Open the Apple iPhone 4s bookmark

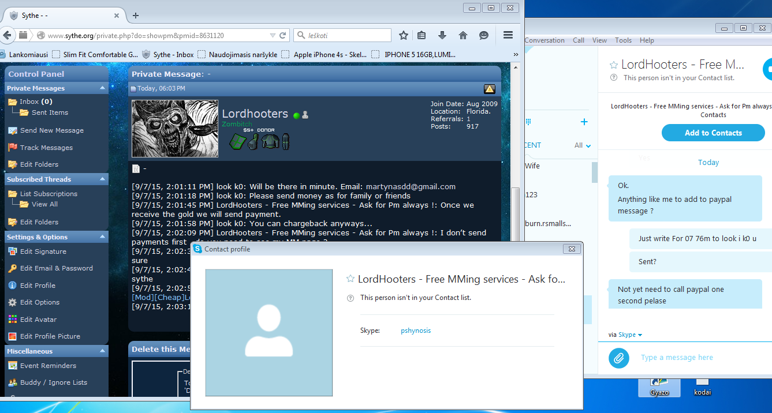325,55
